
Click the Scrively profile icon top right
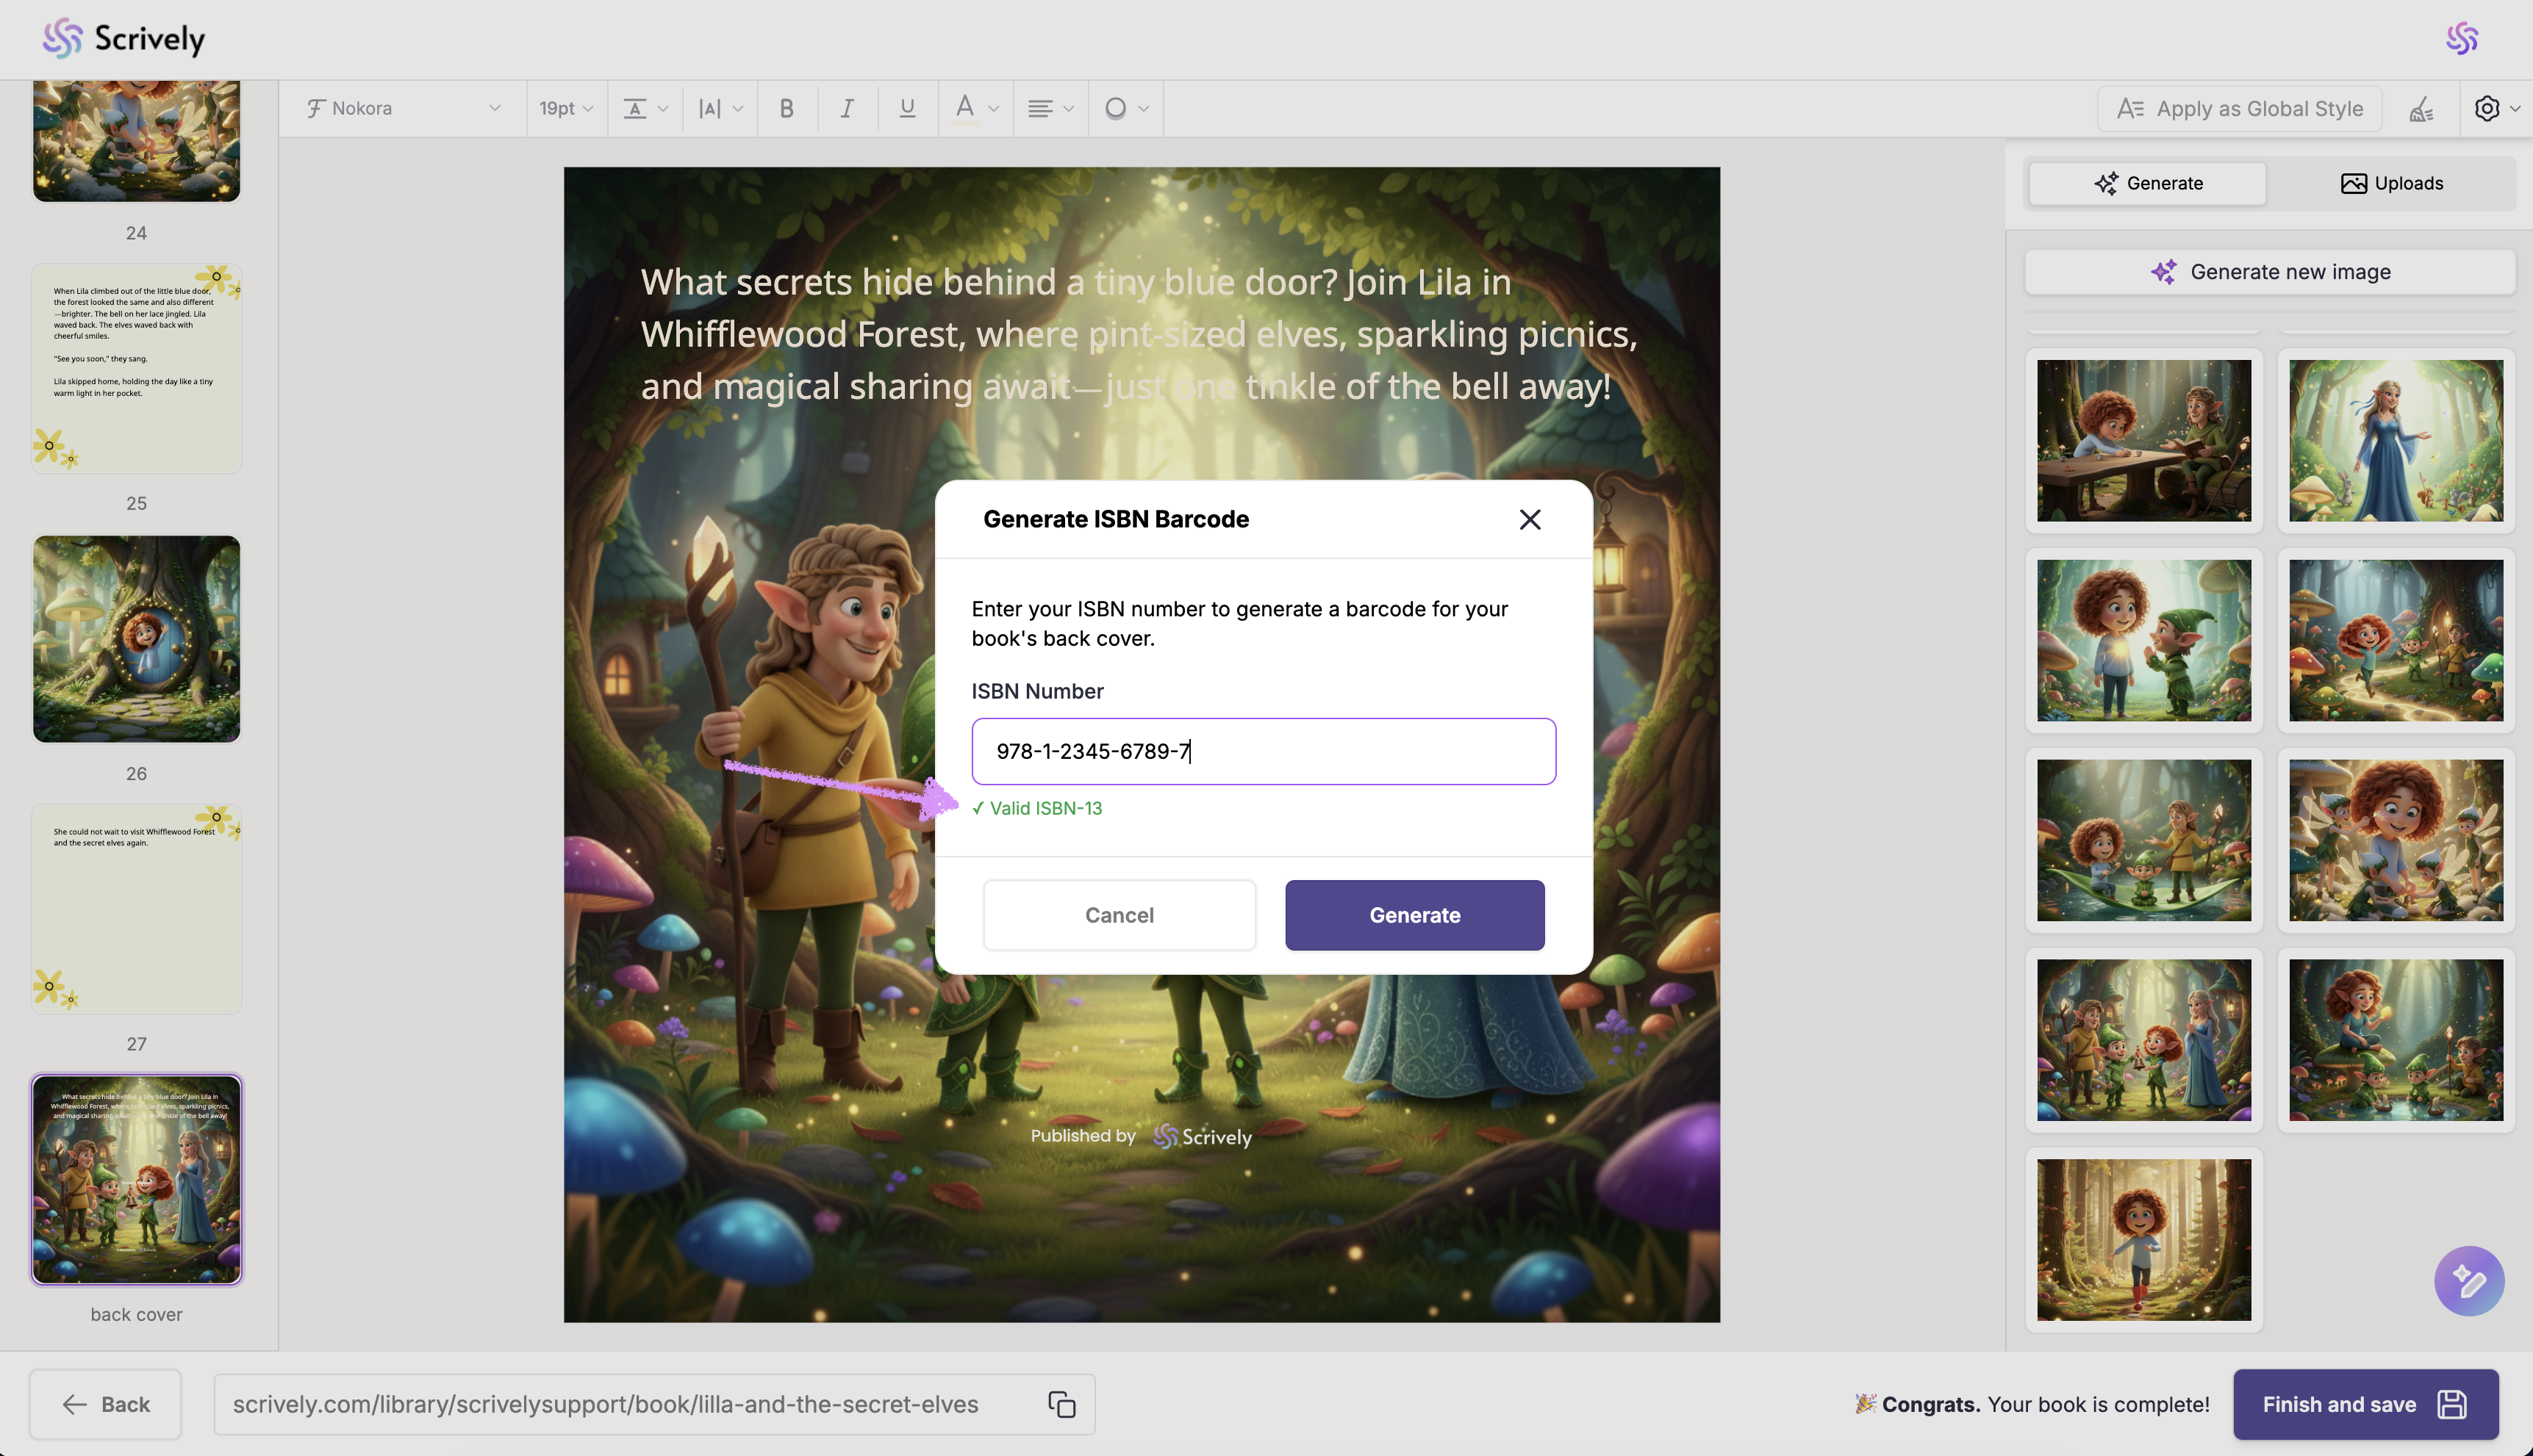pyautogui.click(x=2462, y=39)
